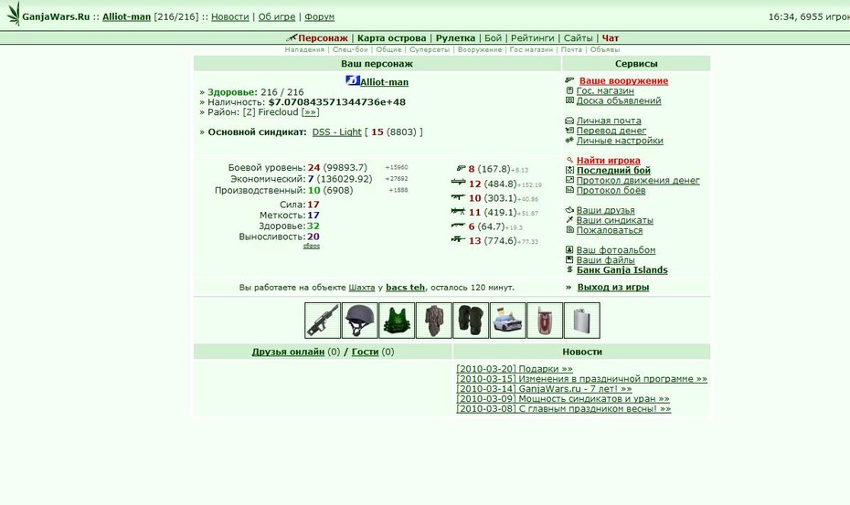Click gun icon beside Ваше вооружение

pyautogui.click(x=569, y=80)
